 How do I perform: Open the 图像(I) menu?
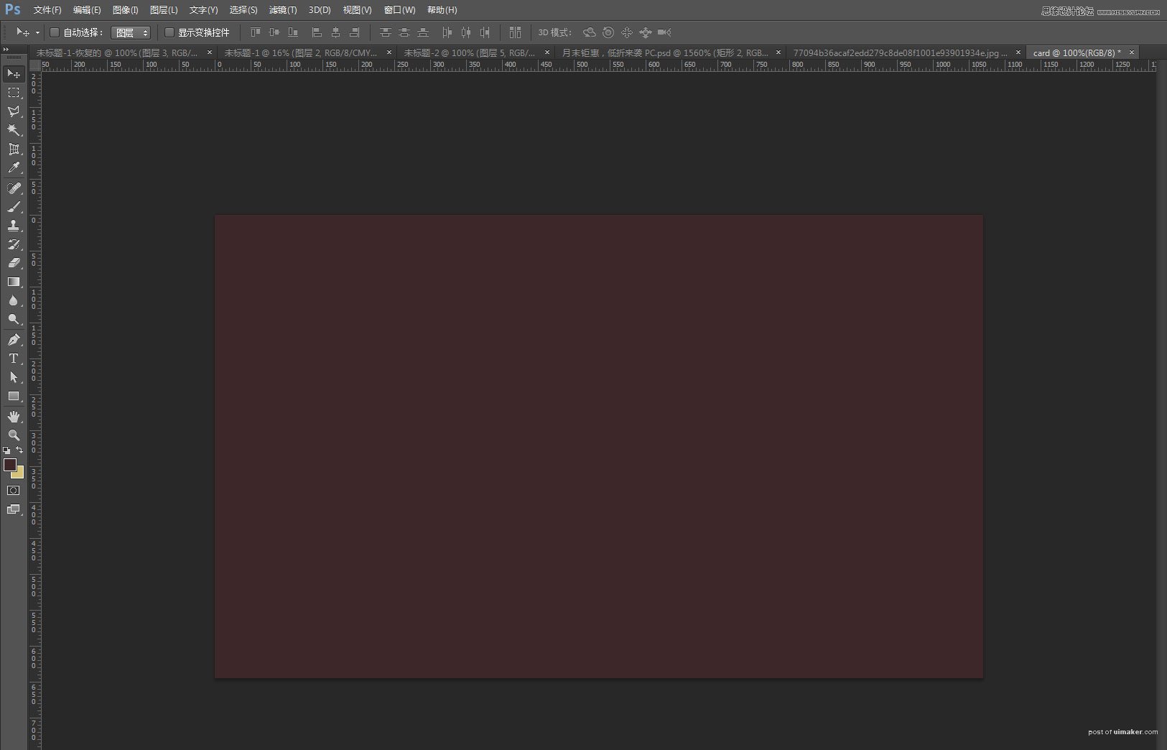pyautogui.click(x=126, y=10)
